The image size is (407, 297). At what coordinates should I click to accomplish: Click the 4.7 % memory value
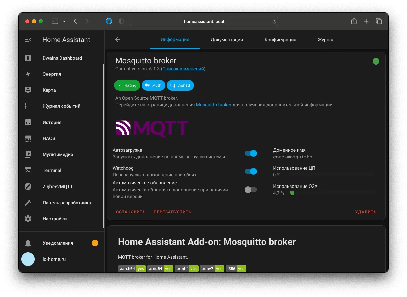click(278, 193)
